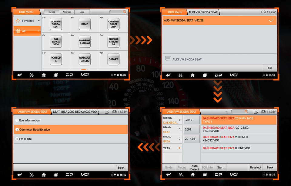Expand the SYSTEM Dashboard selector
Screen dimensions: 291x186
(172, 120)
